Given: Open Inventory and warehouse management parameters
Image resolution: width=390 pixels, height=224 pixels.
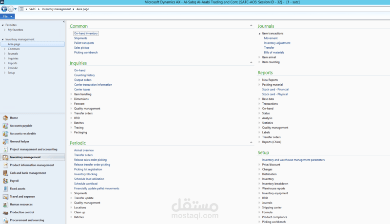Looking at the screenshot, I should (293, 160).
